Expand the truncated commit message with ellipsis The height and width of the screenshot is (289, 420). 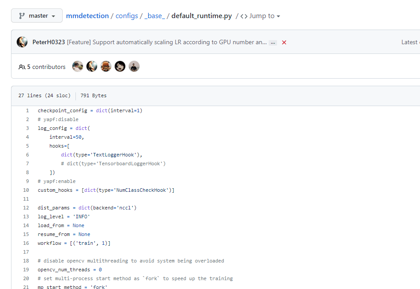tap(273, 42)
